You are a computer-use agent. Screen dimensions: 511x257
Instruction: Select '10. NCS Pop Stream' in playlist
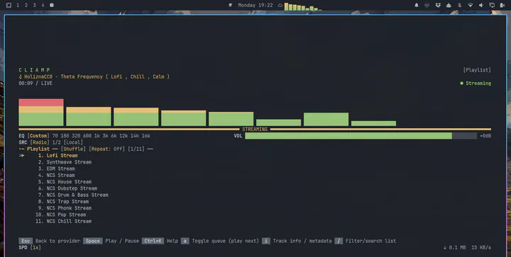coord(60,215)
